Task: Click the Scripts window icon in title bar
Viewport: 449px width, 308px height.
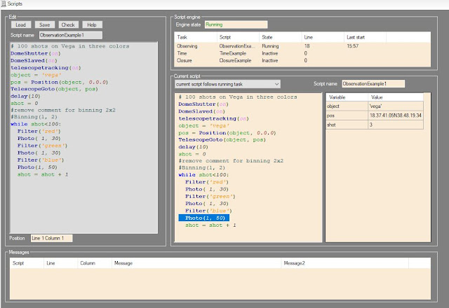Action: 5,4
